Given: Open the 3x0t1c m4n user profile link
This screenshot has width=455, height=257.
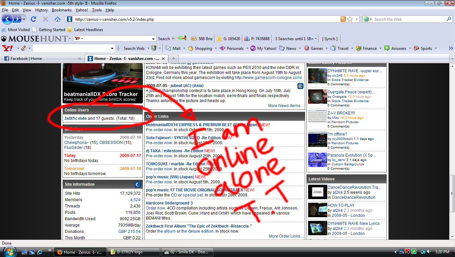Looking at the screenshot, I should click(x=75, y=118).
